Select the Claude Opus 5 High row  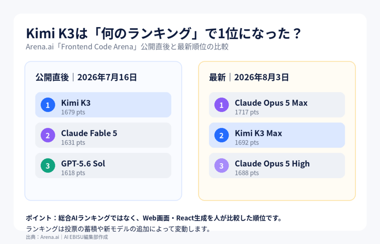tap(277, 165)
